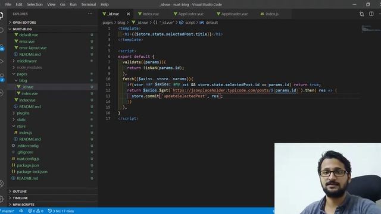
Task: Open the Search view in activity bar
Action: (x=1, y=30)
